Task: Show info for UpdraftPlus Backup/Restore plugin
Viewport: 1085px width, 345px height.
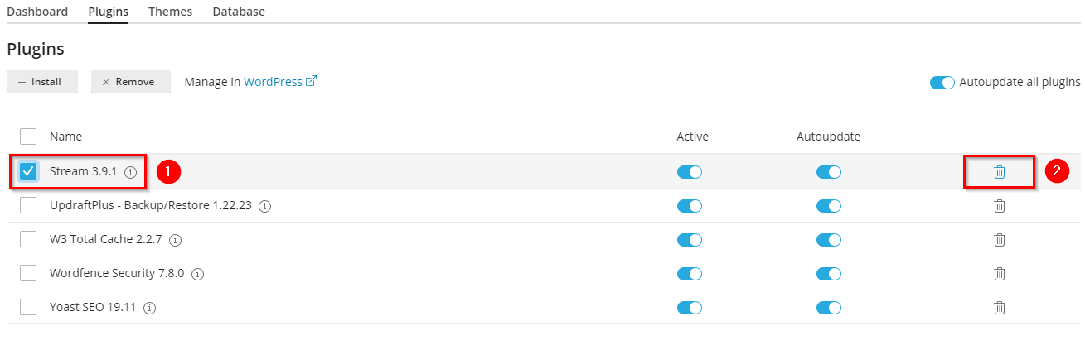Action: (265, 206)
